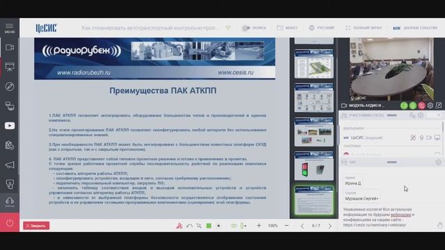The height and width of the screenshot is (250, 445).
Task: Toggle ЦеСИС presenter drawing permission icon
Action: tap(413, 137)
